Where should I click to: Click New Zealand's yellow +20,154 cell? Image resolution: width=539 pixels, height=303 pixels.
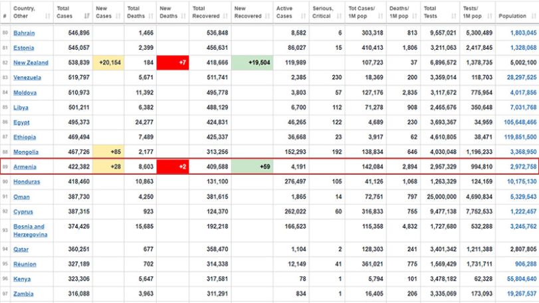[x=108, y=62]
